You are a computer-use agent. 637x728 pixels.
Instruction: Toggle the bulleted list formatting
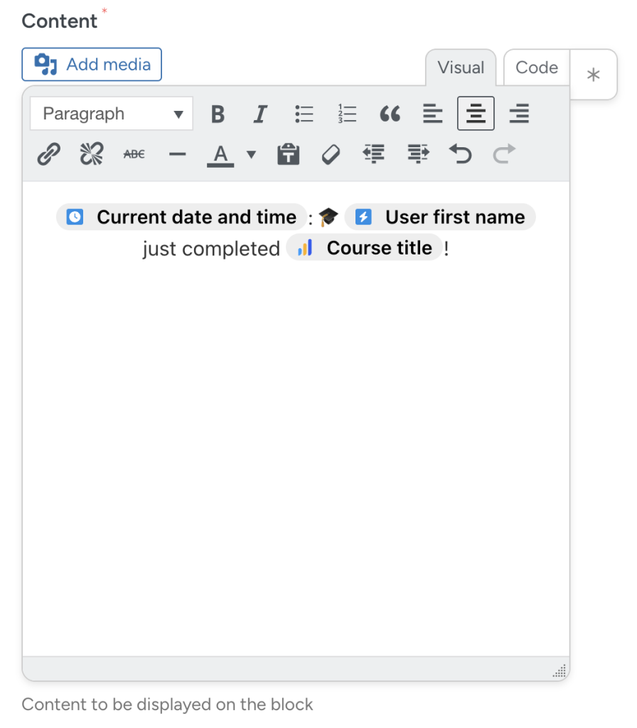pos(304,113)
